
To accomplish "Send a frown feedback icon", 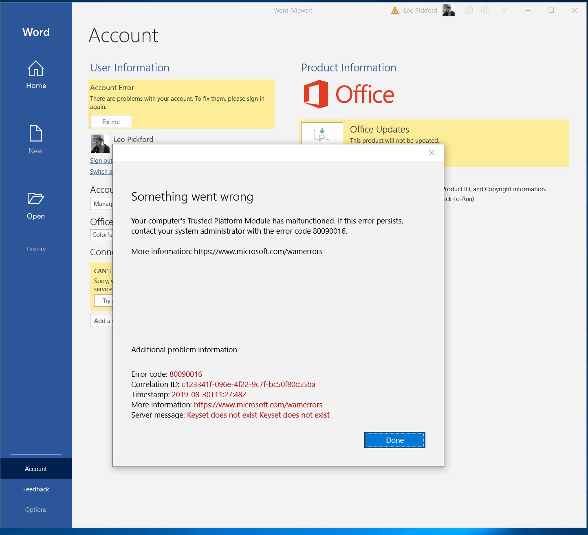I will click(x=485, y=11).
